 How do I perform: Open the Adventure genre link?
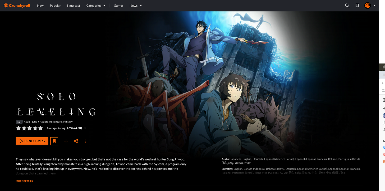click(56, 122)
